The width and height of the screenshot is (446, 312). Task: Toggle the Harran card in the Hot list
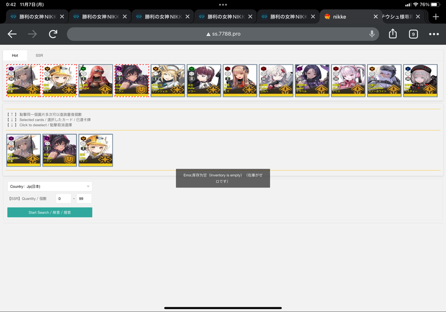(132, 80)
